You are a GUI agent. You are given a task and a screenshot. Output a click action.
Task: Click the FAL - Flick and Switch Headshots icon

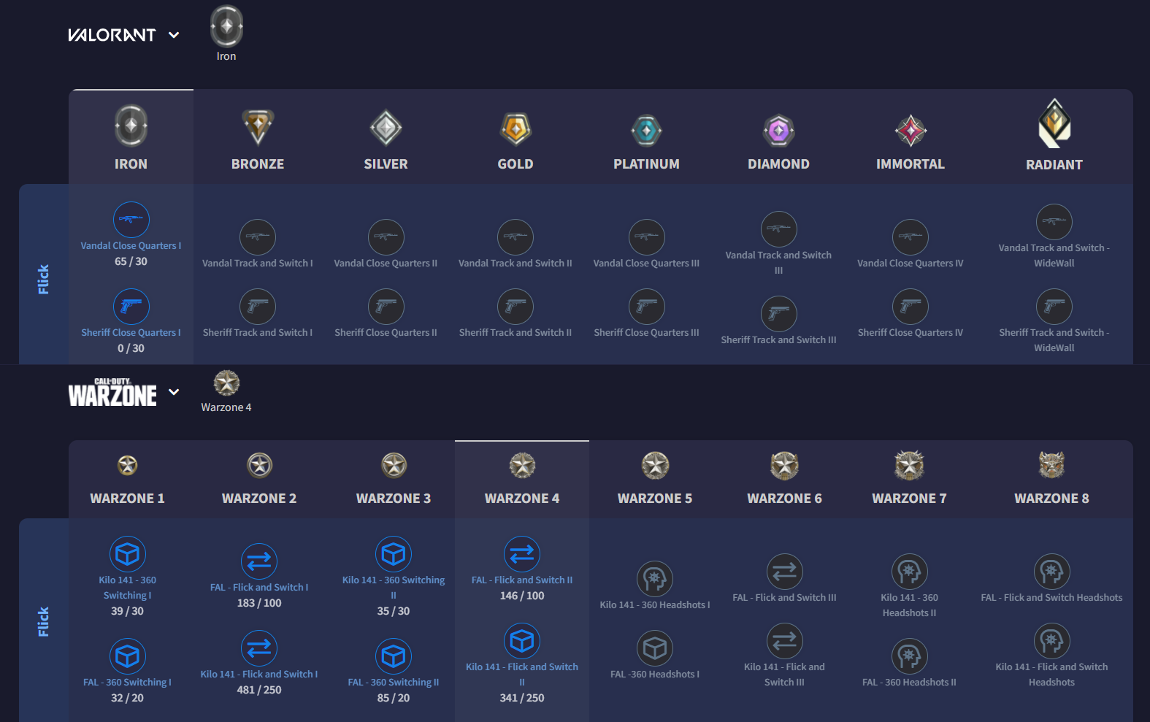[x=1051, y=572]
